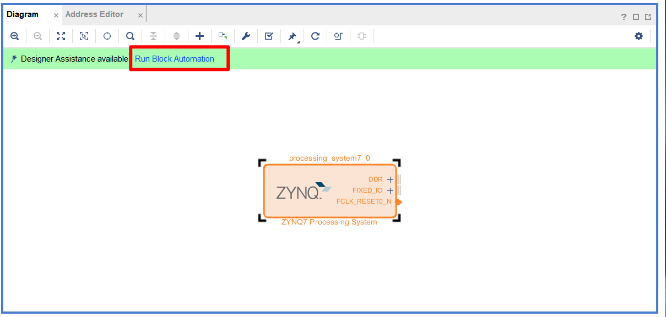The height and width of the screenshot is (317, 666).
Task: Click the Zoom Area selection icon
Action: pos(84,36)
